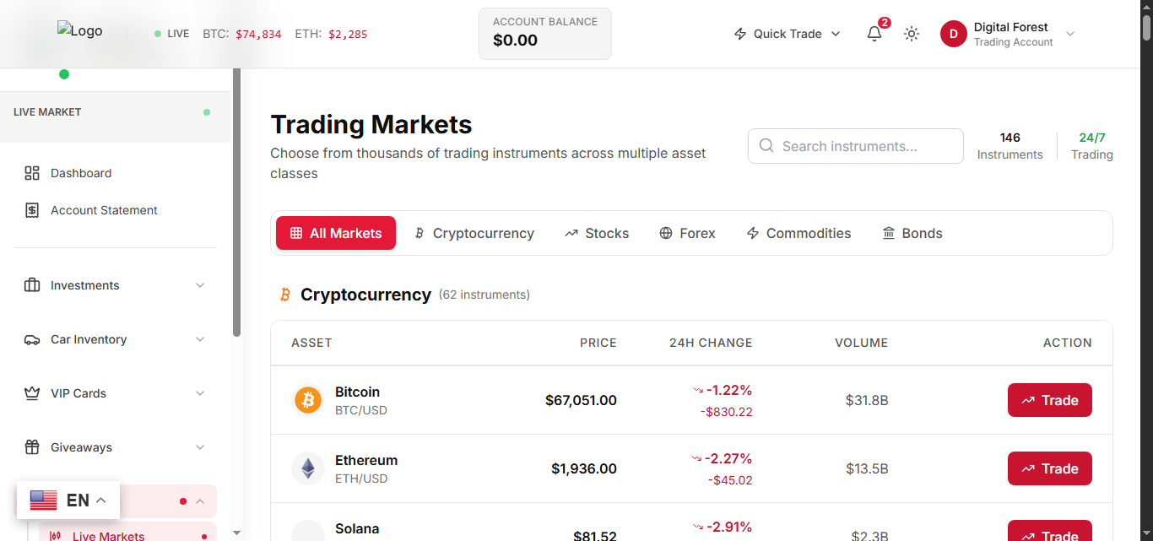Screen dimensions: 1153x541
Task: Click the VIP Cards crown icon
Action: 32,393
